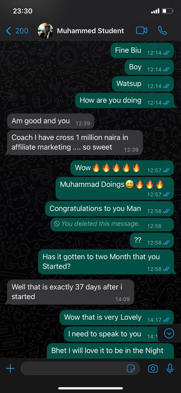This screenshot has width=181, height=393.
Task: Open the Muhammed Student contact info
Action: [x=90, y=31]
